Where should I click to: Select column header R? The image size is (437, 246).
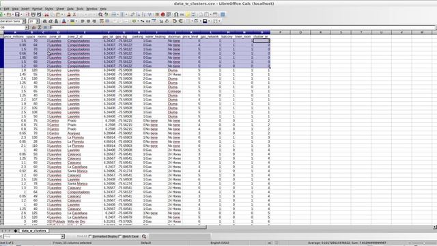320,32
